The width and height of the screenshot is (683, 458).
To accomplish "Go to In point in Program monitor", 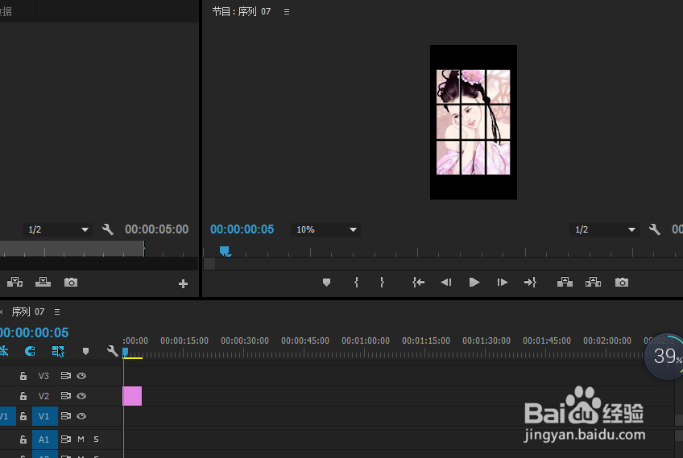I will coord(418,283).
